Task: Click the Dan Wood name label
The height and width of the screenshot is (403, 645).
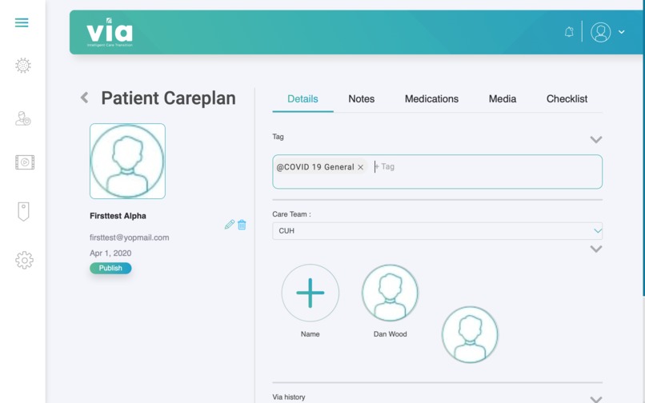Action: [390, 334]
